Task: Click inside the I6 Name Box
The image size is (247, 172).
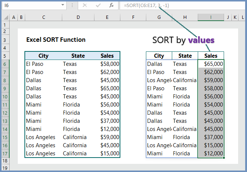Action: coord(31,6)
